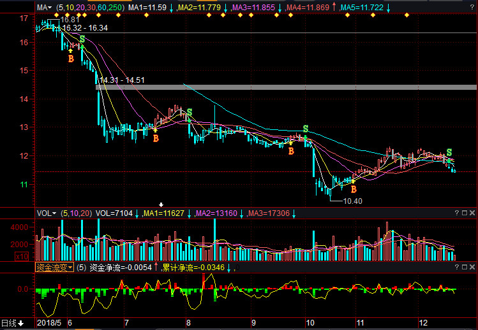Viewport: 478px width, 330px height.
Task: Click the 16.32 - 16.34 gap label
Action: [85, 28]
